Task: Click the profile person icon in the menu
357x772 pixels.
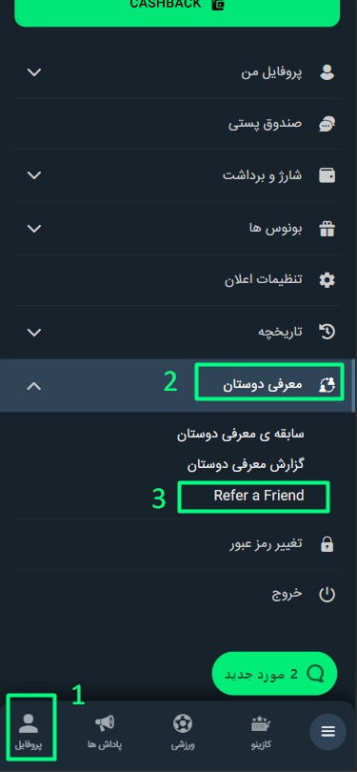Action: pos(327,72)
